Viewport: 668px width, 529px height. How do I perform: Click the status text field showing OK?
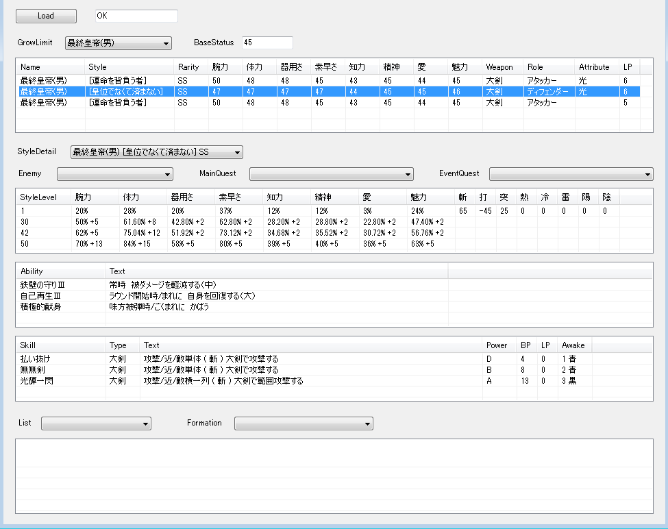tap(136, 16)
